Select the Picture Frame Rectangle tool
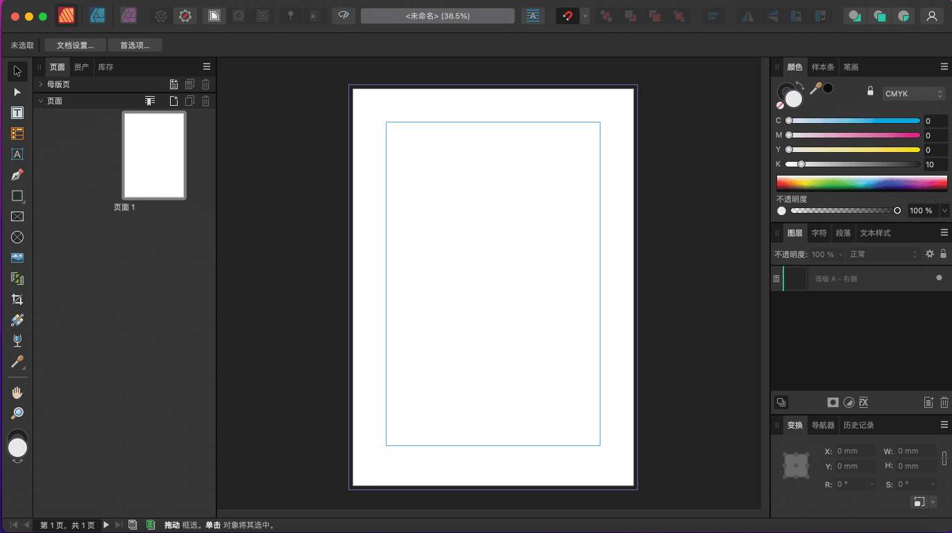The image size is (952, 533). tap(17, 216)
